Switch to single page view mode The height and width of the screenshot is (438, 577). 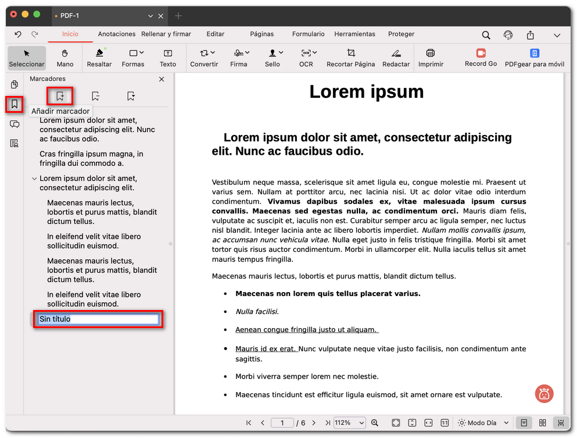pyautogui.click(x=524, y=423)
